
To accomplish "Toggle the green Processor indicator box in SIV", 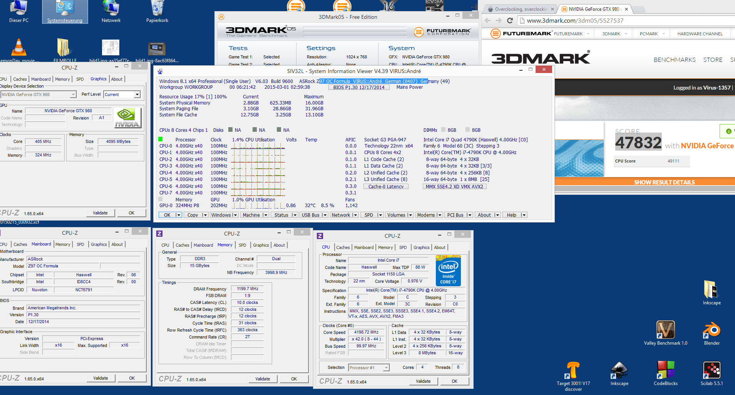I will click(161, 139).
